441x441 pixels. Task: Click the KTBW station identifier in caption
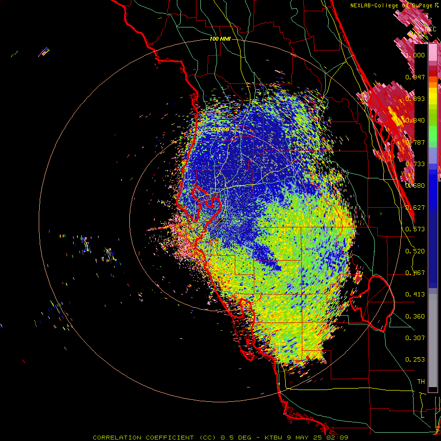click(x=273, y=438)
